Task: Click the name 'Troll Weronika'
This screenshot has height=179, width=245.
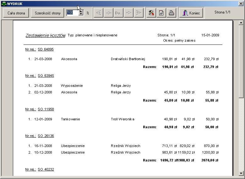Action: (x=122, y=119)
